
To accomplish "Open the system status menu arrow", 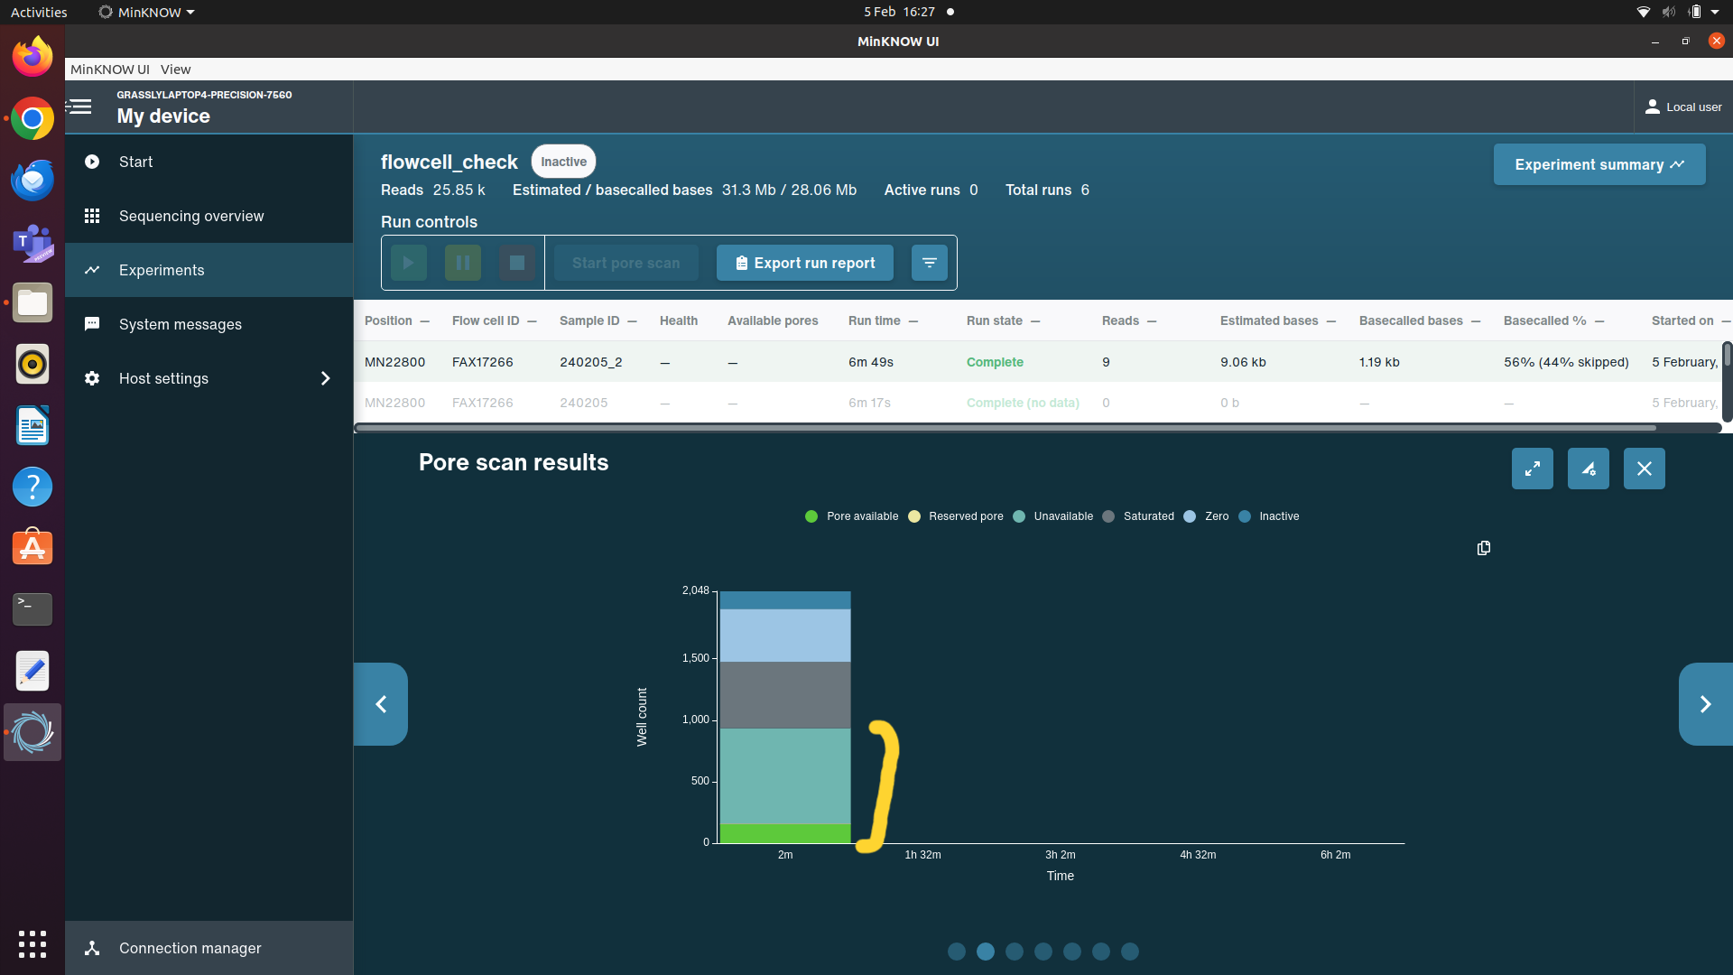I will point(1715,12).
